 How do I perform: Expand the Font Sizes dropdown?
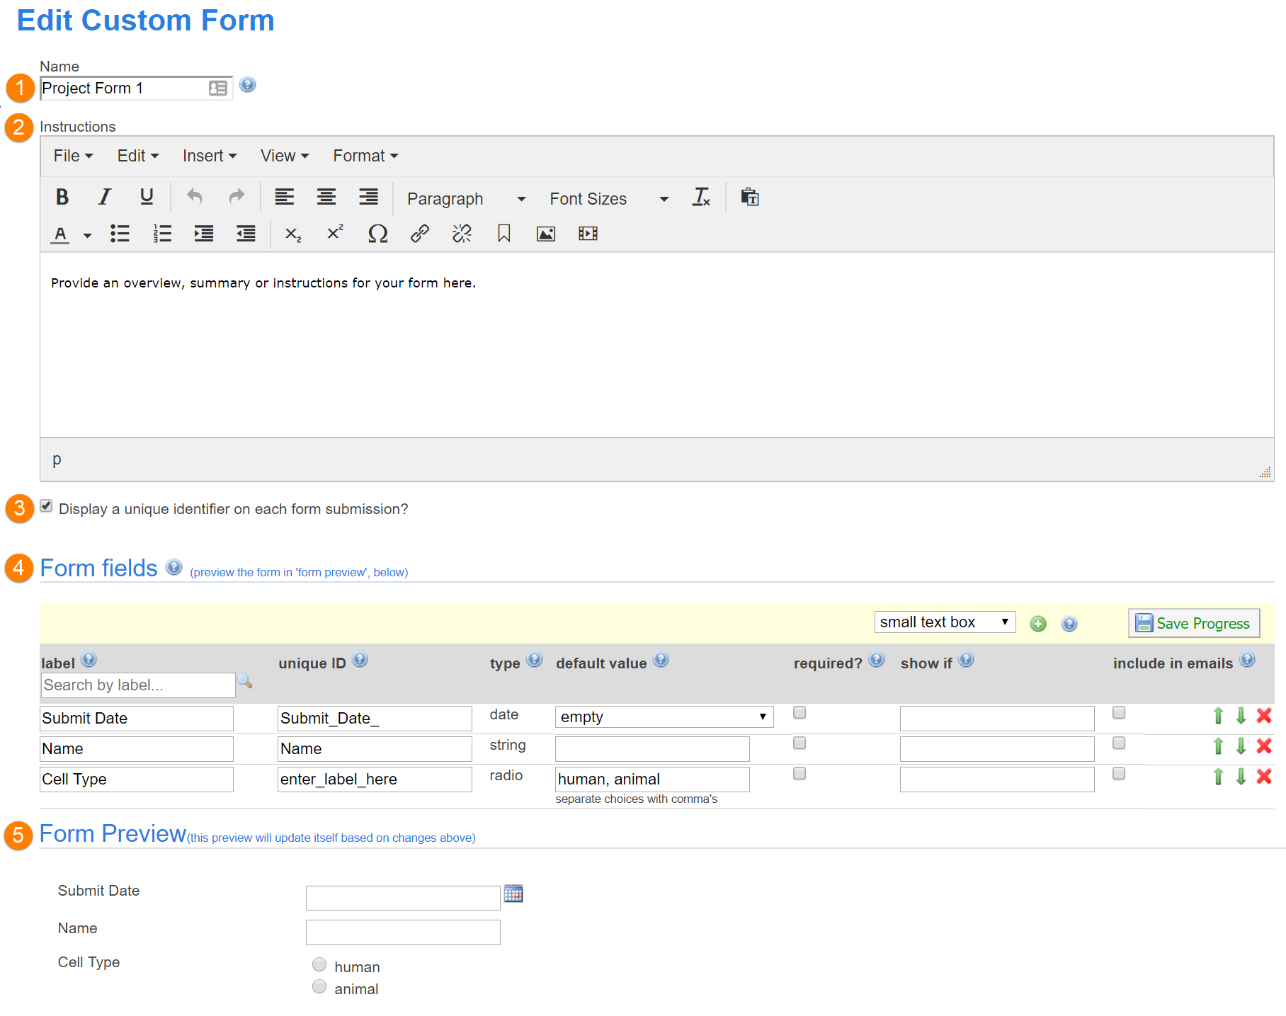click(608, 199)
